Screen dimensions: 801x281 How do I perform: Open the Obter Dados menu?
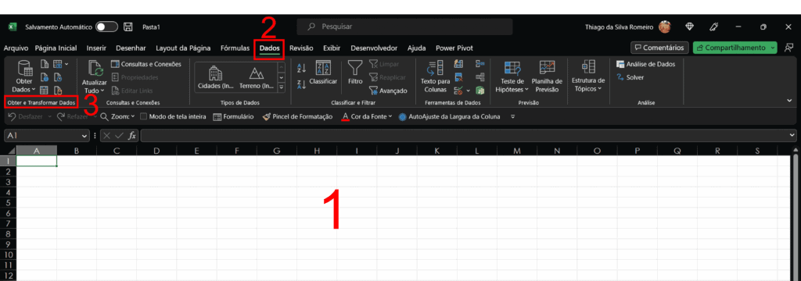point(24,76)
